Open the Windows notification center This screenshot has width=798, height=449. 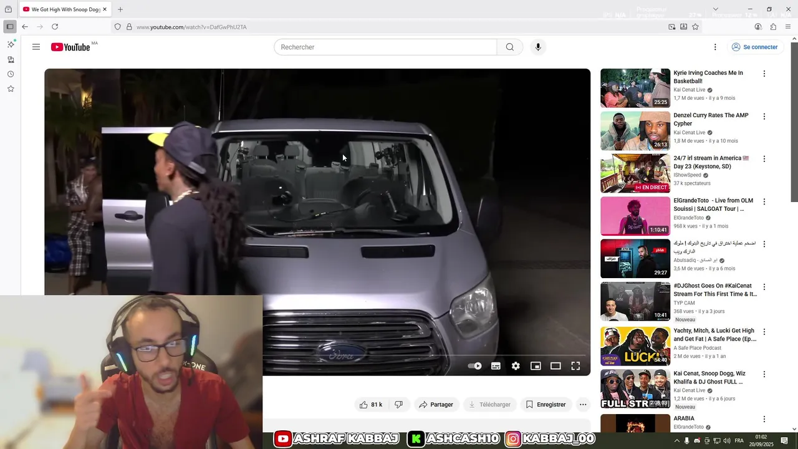(784, 441)
